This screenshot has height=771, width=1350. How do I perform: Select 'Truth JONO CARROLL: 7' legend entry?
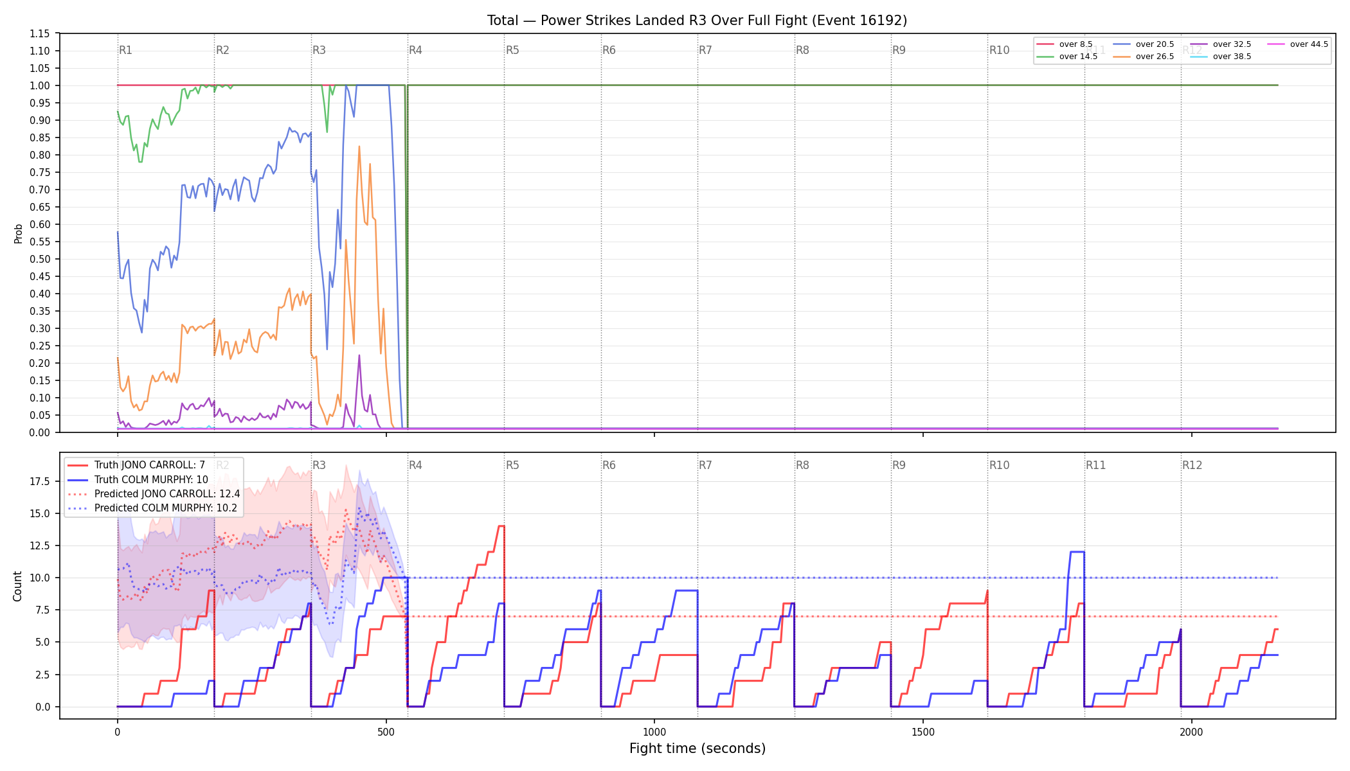(x=136, y=465)
